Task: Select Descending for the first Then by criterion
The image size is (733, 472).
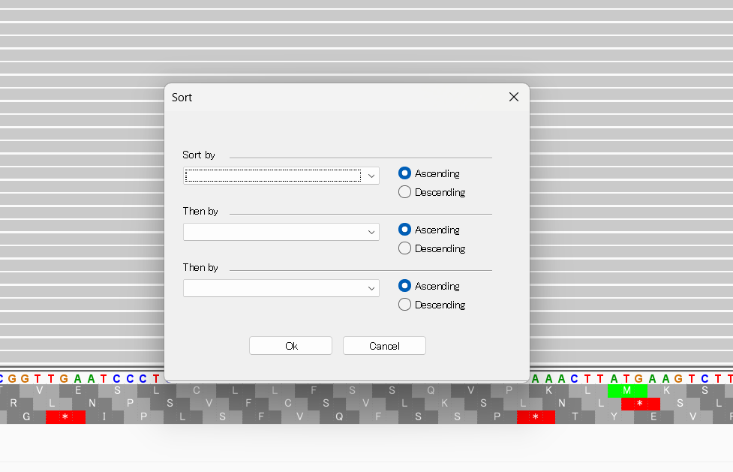Action: 404,248
